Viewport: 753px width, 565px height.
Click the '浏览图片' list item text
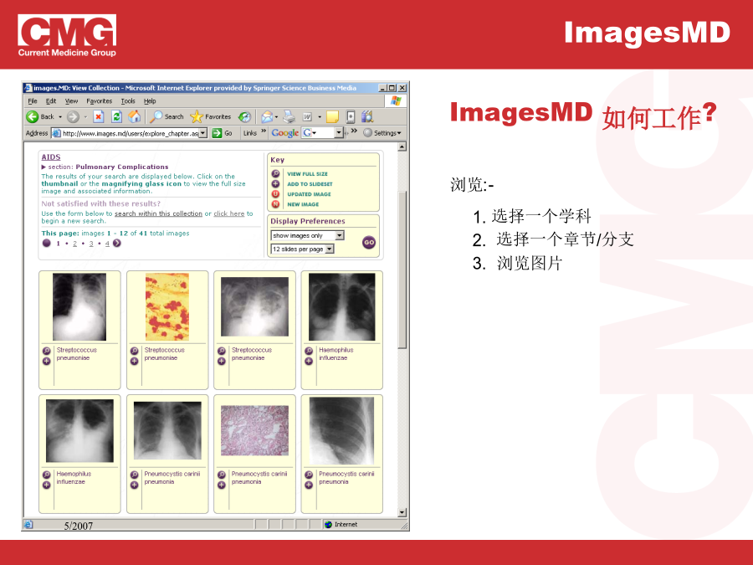530,264
